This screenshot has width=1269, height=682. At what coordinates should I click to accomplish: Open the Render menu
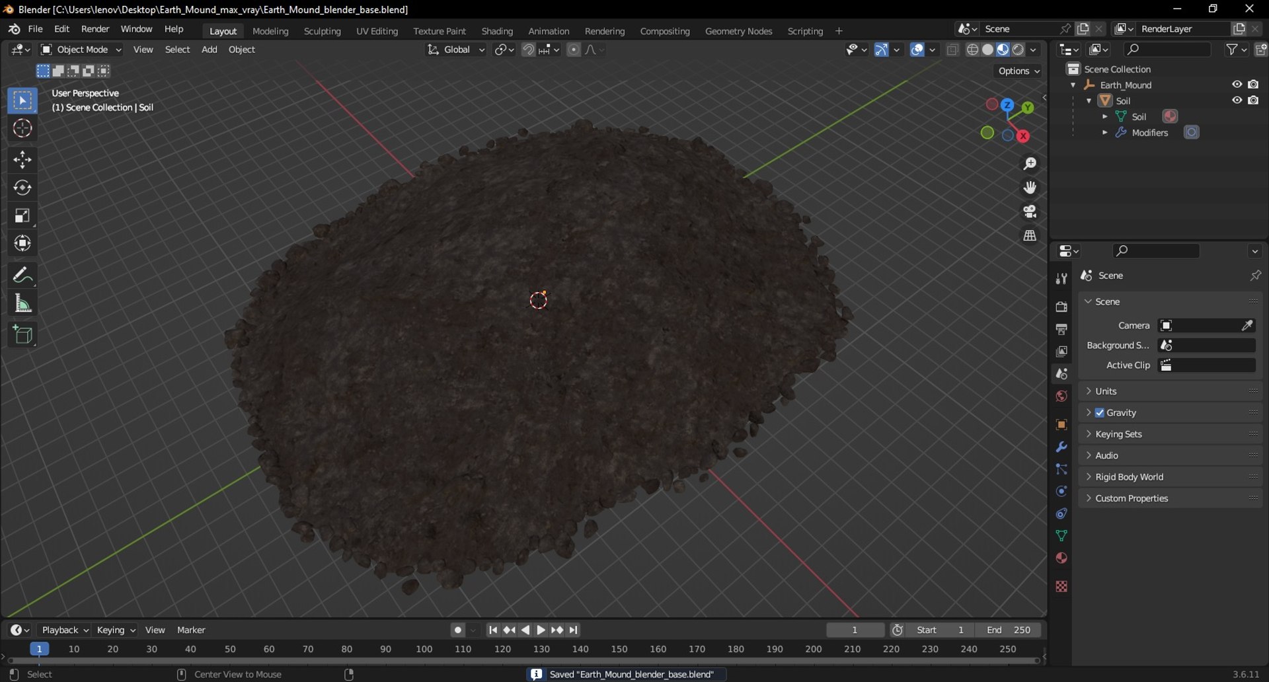(x=95, y=29)
